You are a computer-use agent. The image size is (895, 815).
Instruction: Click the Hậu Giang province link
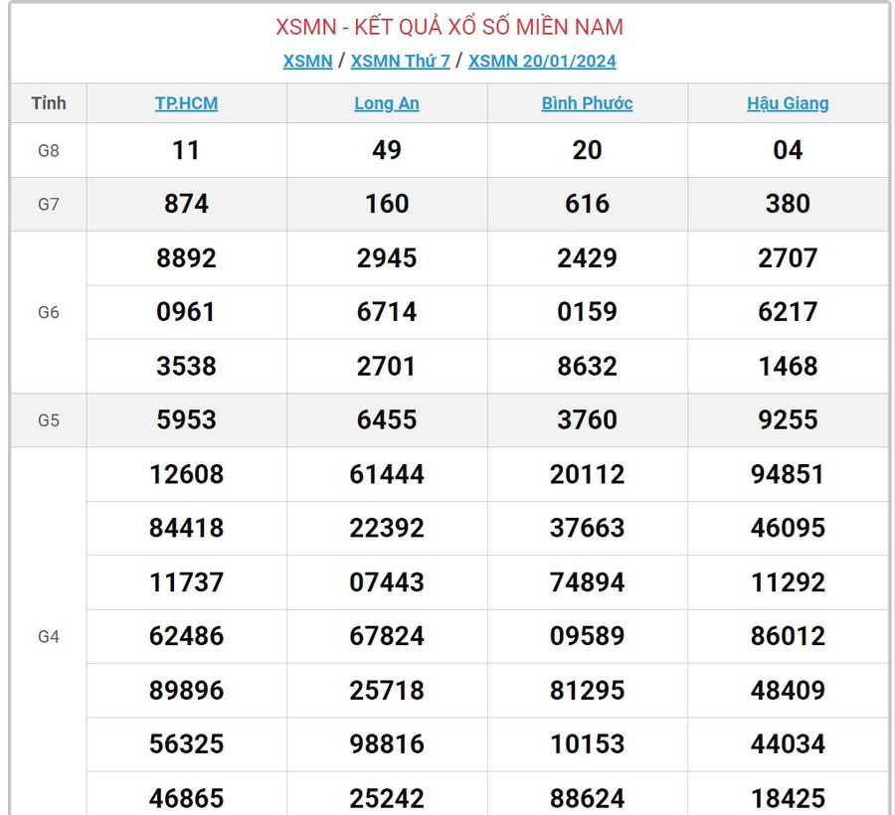[x=788, y=103]
